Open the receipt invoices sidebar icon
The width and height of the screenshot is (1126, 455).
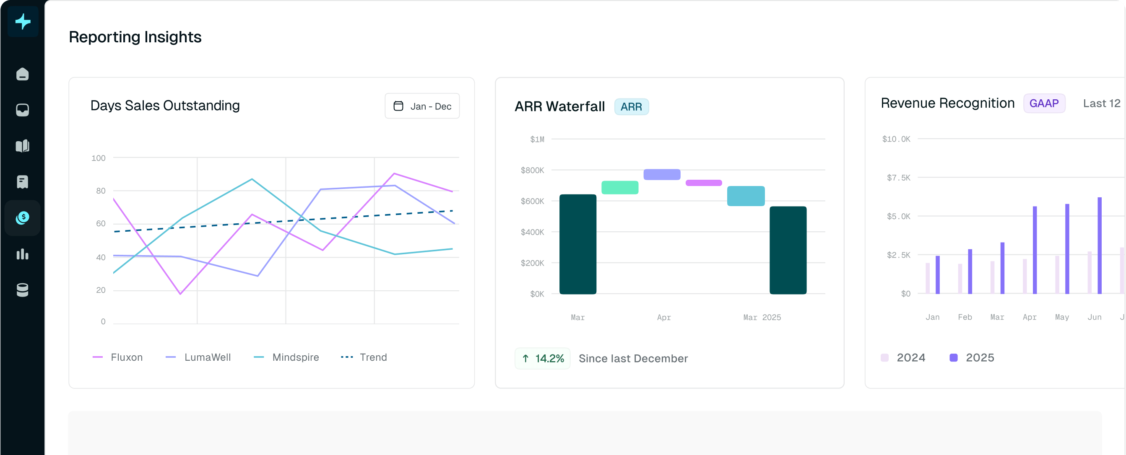click(x=22, y=182)
